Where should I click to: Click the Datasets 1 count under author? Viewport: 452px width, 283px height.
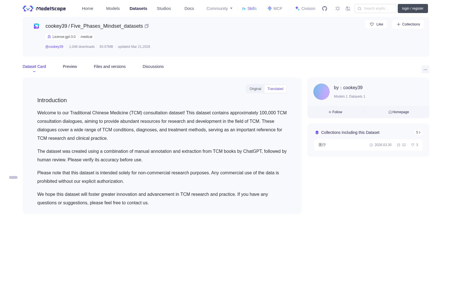point(357,97)
